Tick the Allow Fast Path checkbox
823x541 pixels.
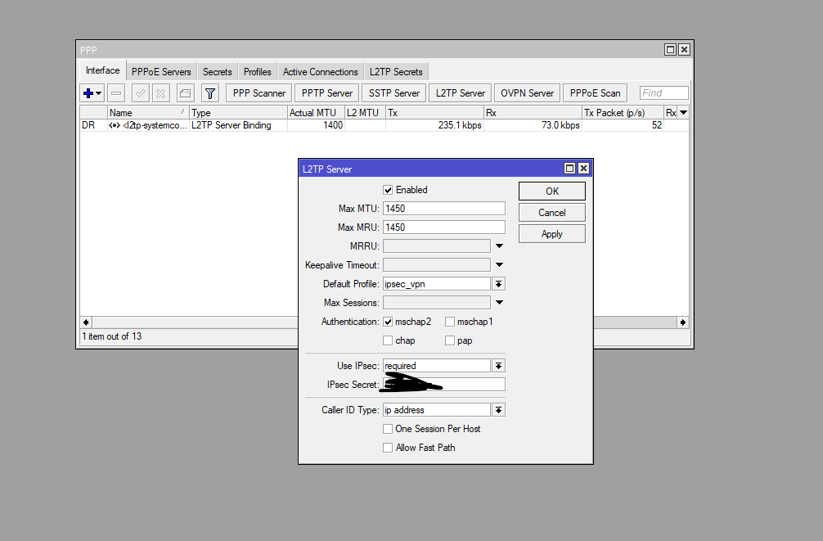[389, 448]
